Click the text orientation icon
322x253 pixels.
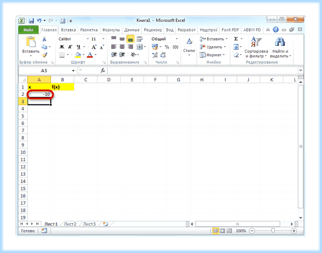(x=134, y=55)
